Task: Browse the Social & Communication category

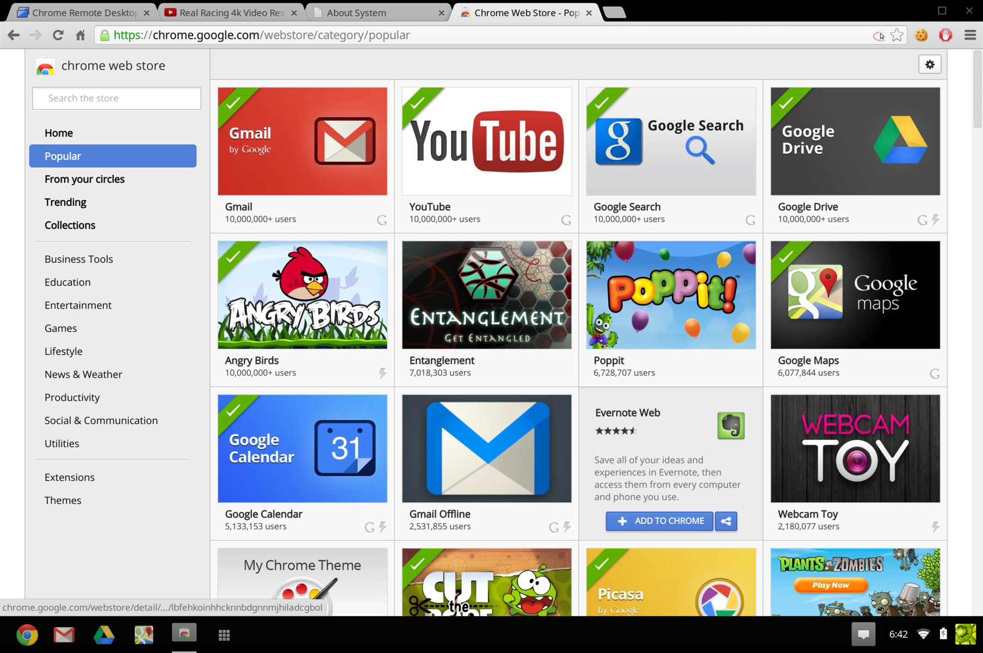Action: [x=101, y=420]
